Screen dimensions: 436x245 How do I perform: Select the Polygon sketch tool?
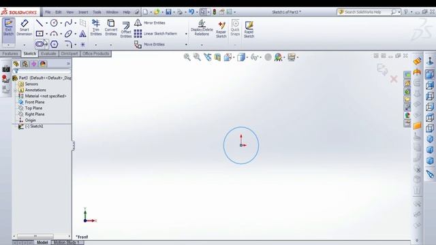54,44
